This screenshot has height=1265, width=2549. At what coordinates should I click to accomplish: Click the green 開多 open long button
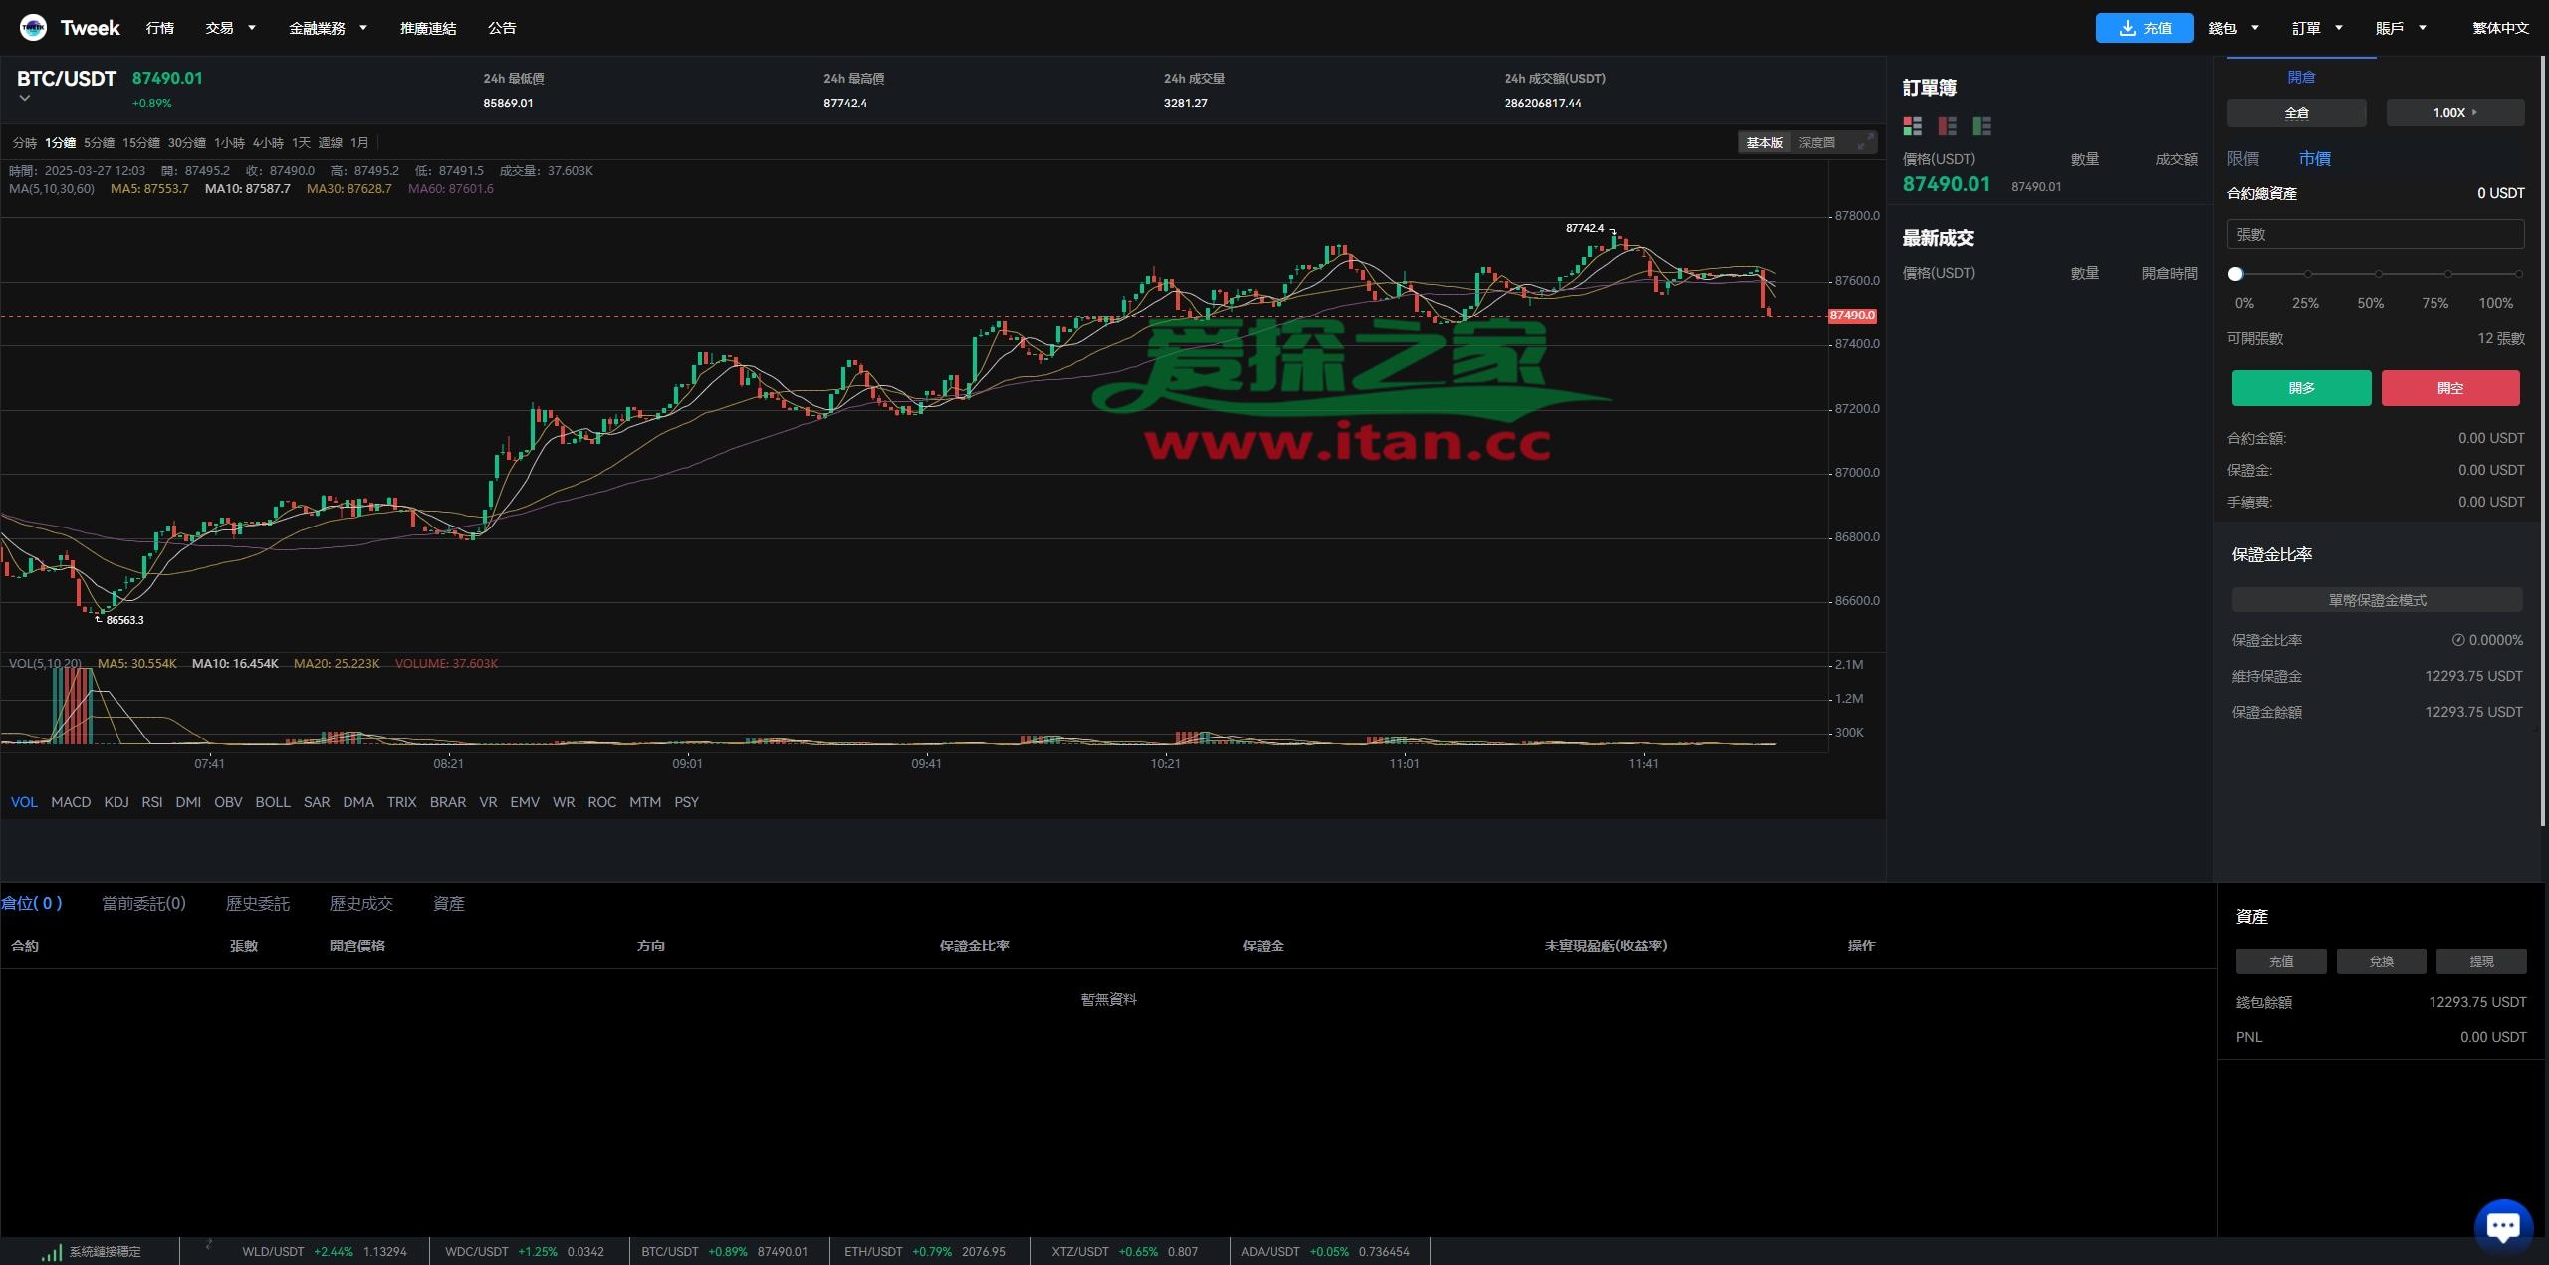click(x=2301, y=388)
